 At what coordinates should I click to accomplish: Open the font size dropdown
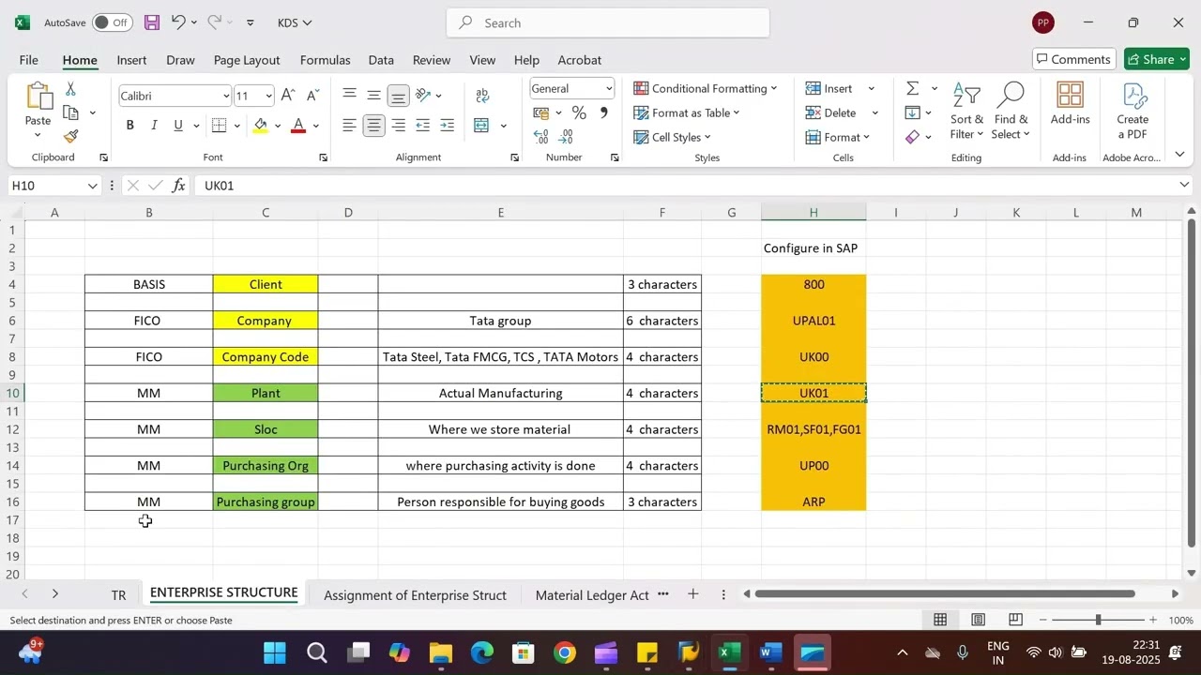(268, 96)
